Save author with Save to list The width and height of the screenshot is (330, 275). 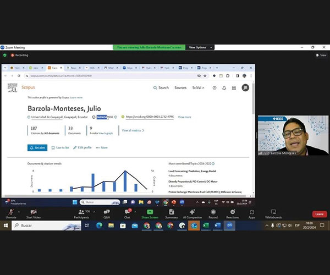coord(60,148)
